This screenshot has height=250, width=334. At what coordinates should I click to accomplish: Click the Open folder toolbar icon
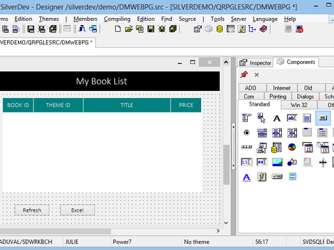coord(129,29)
